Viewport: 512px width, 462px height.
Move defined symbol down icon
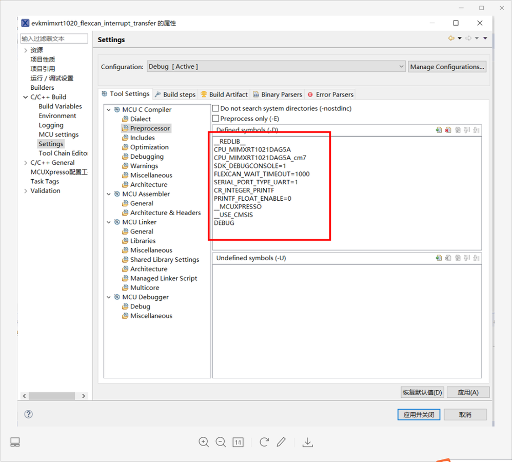[x=477, y=130]
